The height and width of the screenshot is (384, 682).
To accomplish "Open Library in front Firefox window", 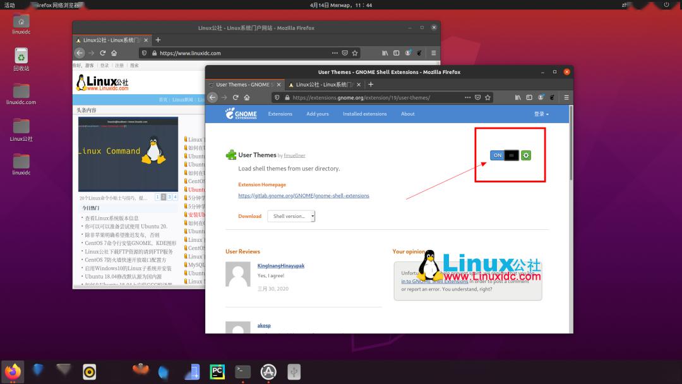I will pyautogui.click(x=518, y=97).
